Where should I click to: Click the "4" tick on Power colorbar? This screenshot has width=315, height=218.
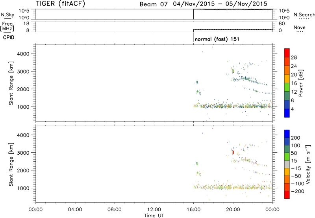click(293, 109)
